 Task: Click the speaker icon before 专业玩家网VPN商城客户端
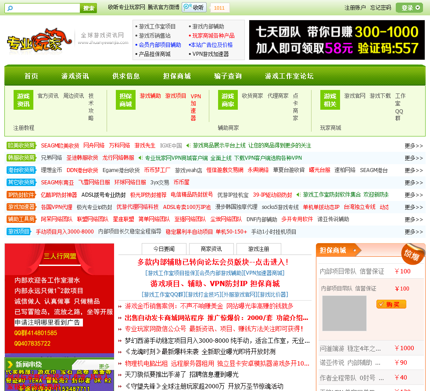(141, 158)
